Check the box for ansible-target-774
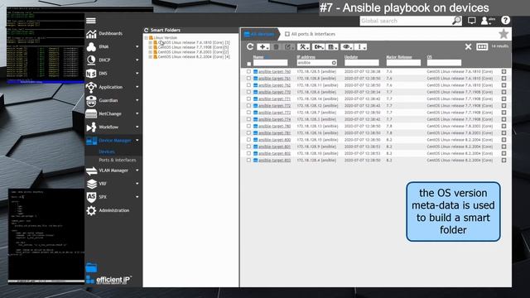 coord(248,119)
